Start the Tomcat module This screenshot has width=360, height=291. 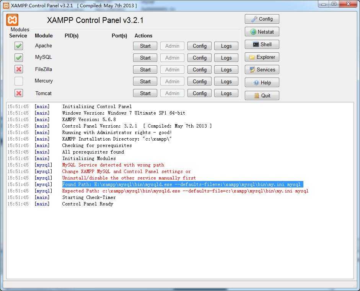[145, 93]
